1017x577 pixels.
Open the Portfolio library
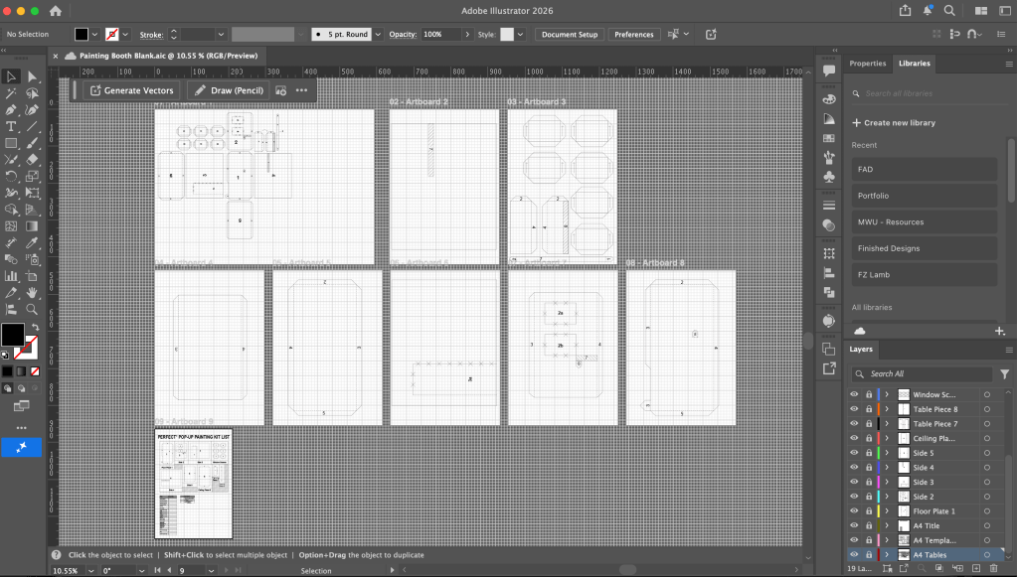point(924,196)
